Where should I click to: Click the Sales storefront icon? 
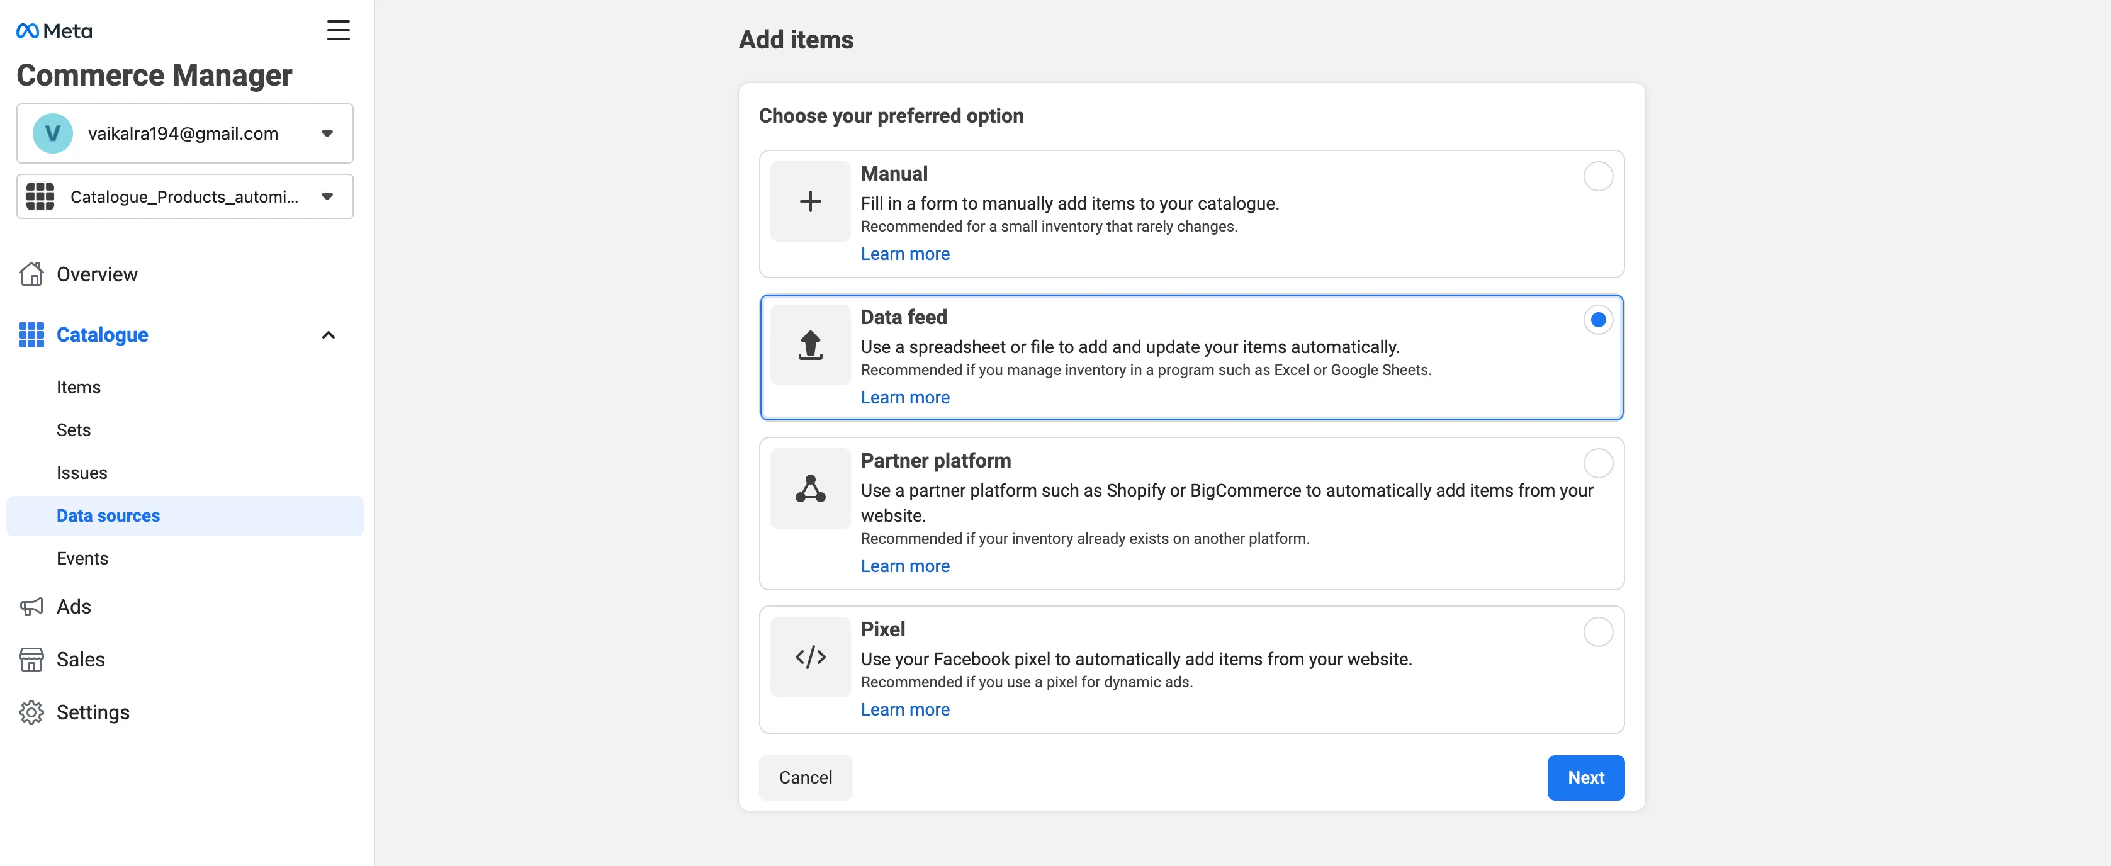click(x=31, y=660)
